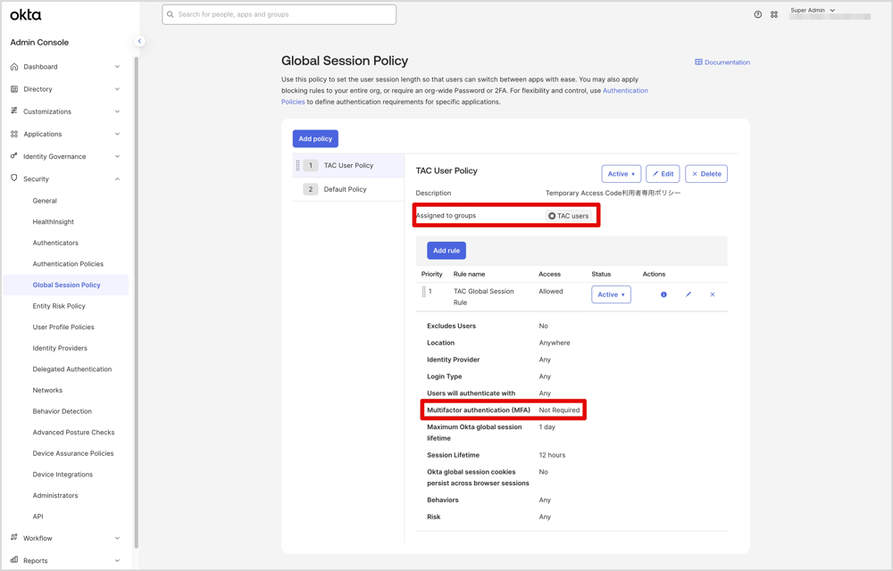893x571 pixels.
Task: Open Device Assurance Policies
Action: click(73, 453)
